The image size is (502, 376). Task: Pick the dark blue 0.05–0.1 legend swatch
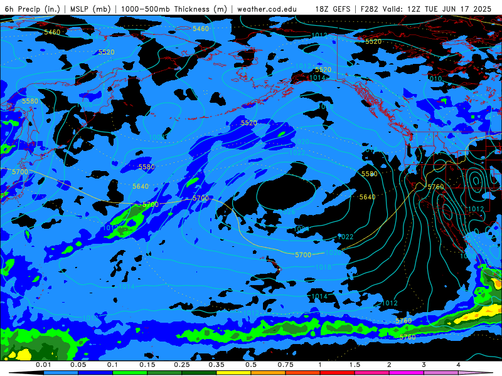click(x=95, y=373)
